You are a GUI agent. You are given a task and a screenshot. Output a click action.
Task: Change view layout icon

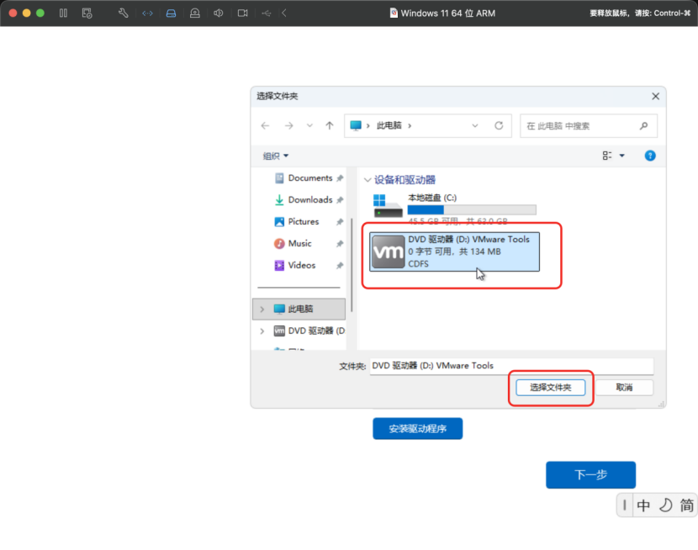pos(606,156)
